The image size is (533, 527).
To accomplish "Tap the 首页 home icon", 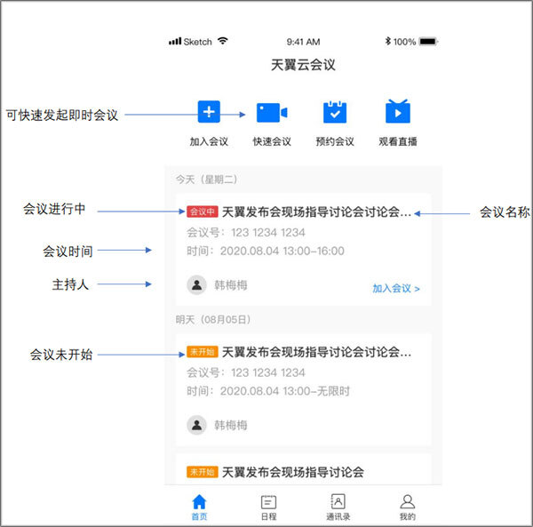I will tap(200, 502).
